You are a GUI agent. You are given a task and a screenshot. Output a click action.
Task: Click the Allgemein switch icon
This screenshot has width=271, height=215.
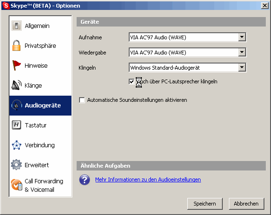17,26
